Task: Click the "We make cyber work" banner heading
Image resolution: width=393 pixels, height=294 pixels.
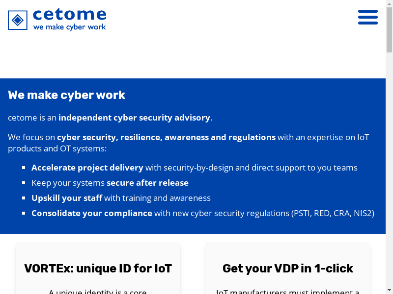Action: point(66,95)
